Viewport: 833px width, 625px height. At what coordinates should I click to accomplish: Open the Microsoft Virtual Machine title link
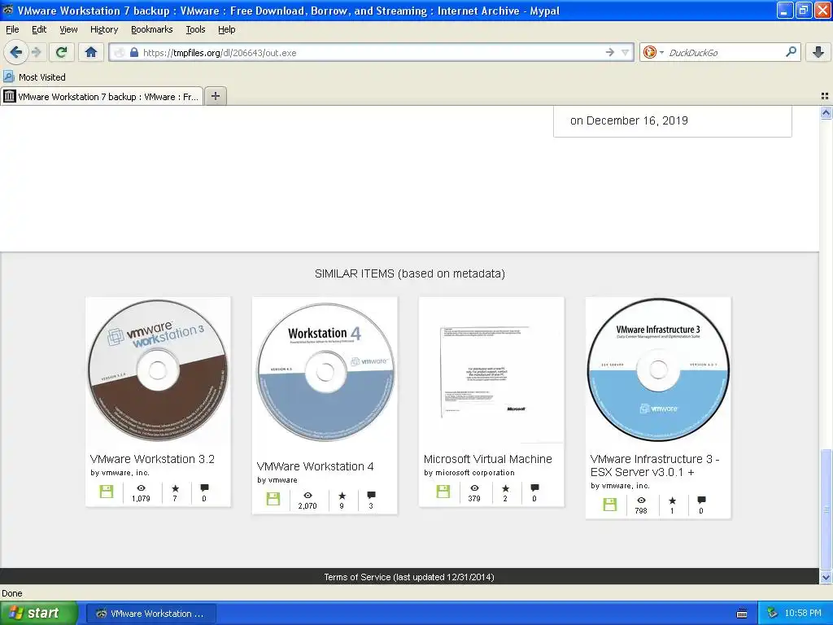tap(488, 459)
